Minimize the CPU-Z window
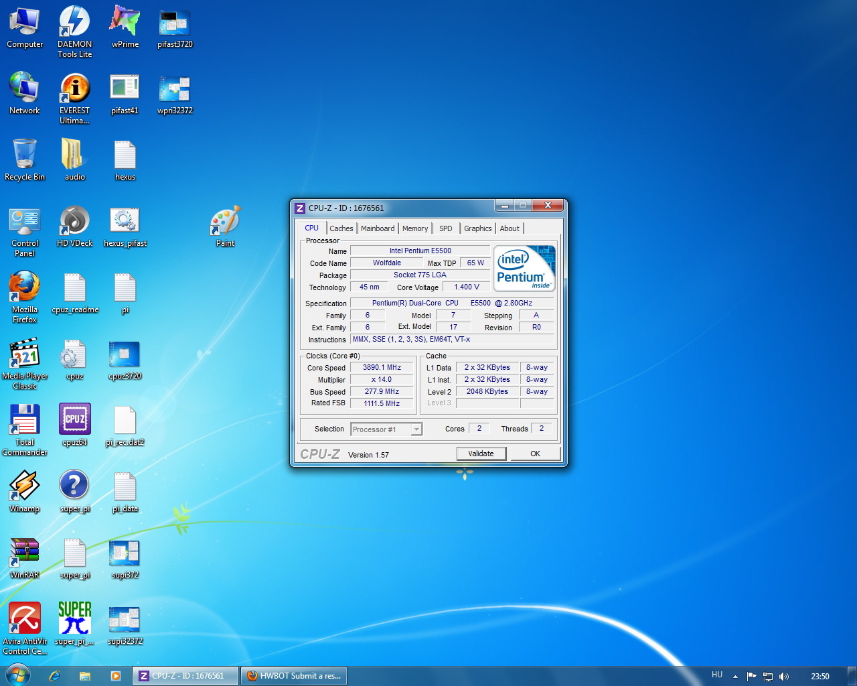 pyautogui.click(x=504, y=205)
